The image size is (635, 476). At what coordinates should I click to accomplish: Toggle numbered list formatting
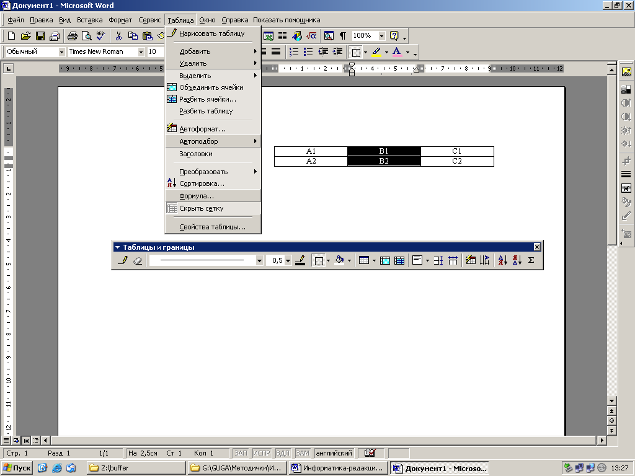[x=293, y=52]
